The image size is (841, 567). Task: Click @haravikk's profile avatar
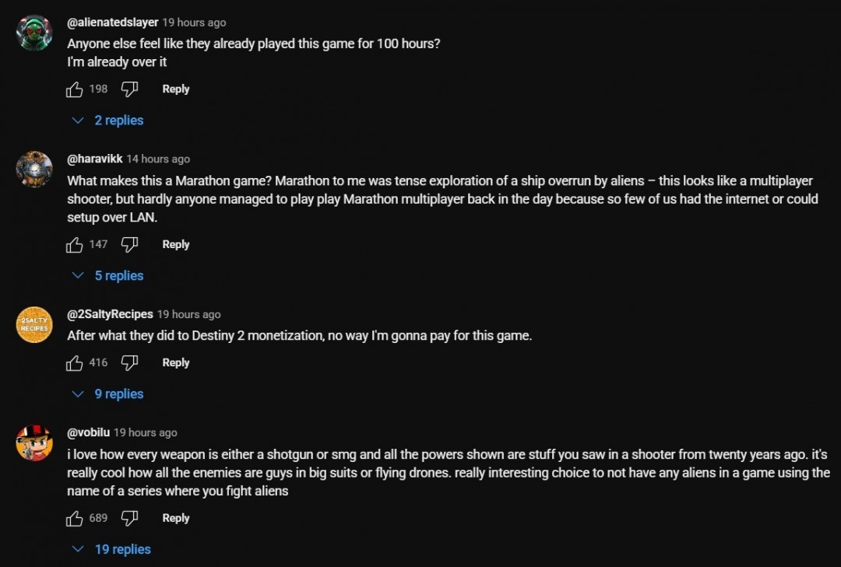click(x=34, y=170)
